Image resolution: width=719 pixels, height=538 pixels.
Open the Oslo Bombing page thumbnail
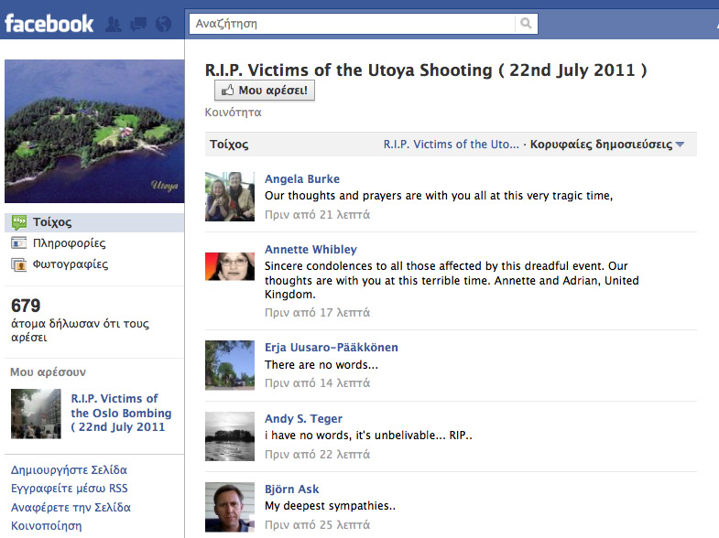tap(36, 414)
